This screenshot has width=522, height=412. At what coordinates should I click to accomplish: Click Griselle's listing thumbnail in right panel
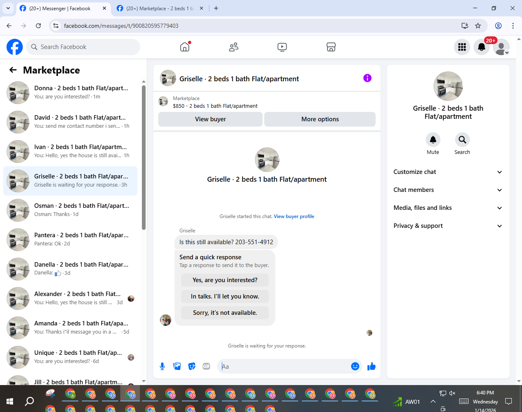pyautogui.click(x=448, y=86)
